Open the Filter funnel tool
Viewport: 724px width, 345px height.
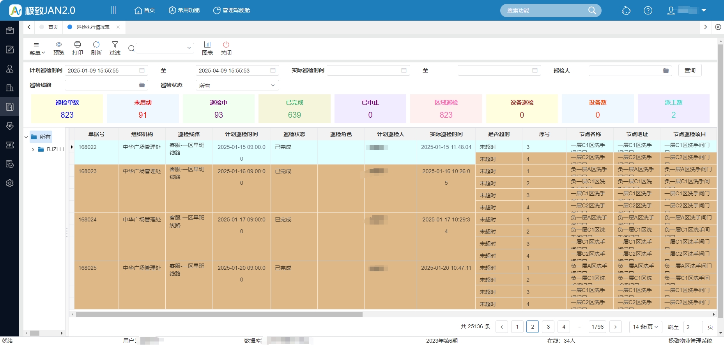point(115,48)
